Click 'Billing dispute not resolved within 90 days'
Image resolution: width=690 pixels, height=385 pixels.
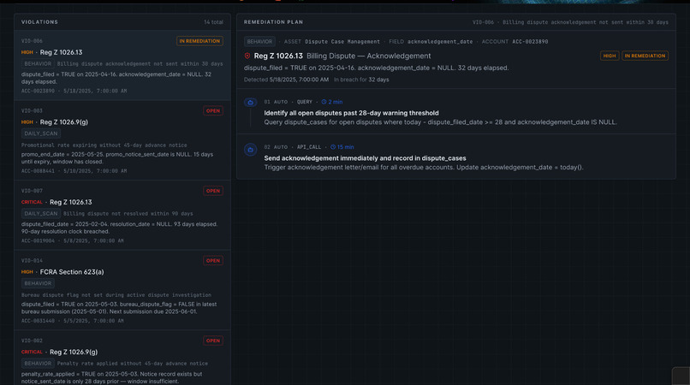click(x=128, y=213)
